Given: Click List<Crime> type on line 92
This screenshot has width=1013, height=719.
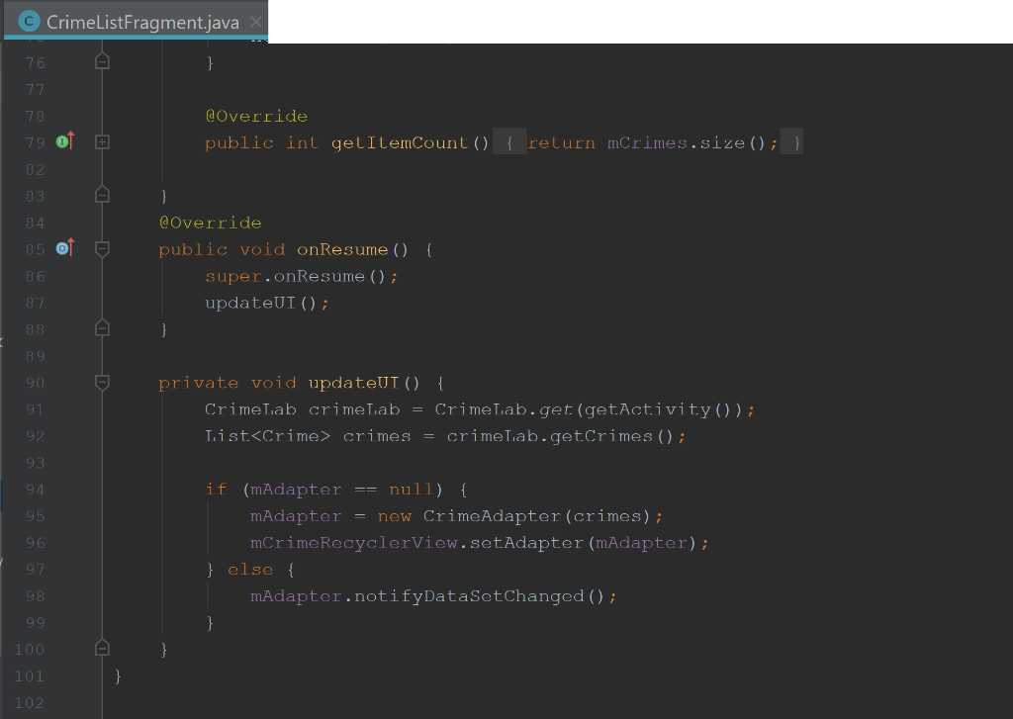Looking at the screenshot, I should pos(267,437).
